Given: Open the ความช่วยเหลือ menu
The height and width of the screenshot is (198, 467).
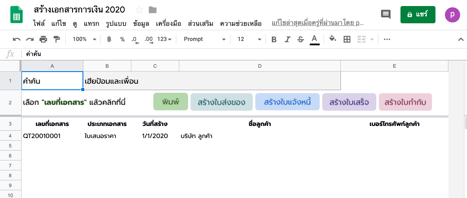Looking at the screenshot, I should coord(241,23).
